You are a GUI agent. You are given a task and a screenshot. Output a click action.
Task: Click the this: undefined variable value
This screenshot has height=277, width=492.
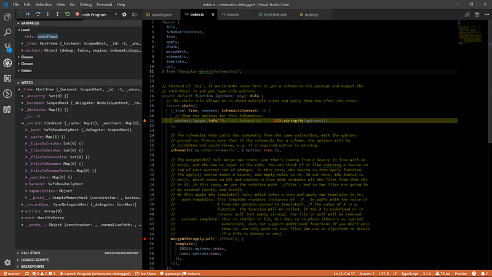click(x=47, y=36)
